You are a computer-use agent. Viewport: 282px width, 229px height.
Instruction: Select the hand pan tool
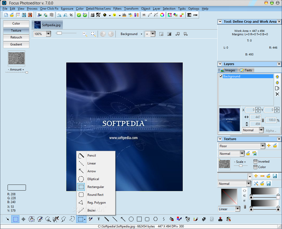[31, 219]
